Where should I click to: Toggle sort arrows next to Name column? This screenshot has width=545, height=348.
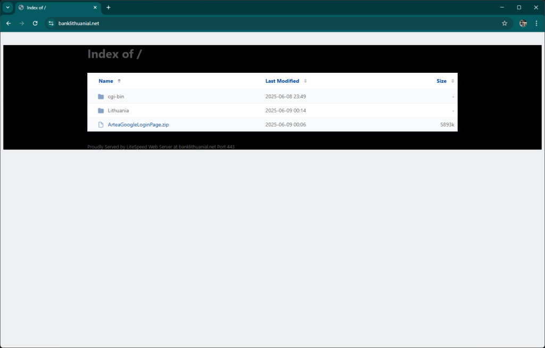(x=119, y=81)
